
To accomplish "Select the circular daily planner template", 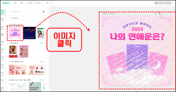I will [18, 88].
